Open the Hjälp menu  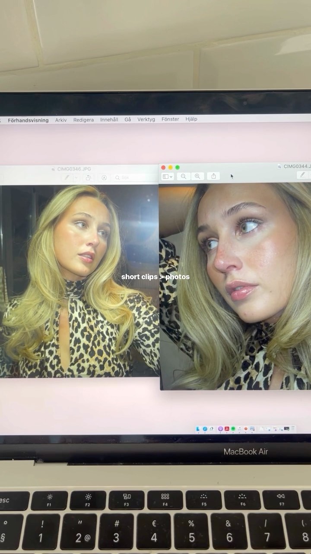(x=191, y=119)
